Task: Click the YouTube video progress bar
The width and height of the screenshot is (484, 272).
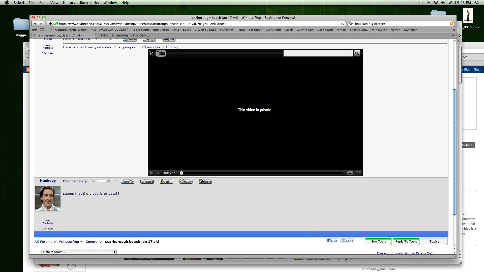Action: click(x=262, y=173)
